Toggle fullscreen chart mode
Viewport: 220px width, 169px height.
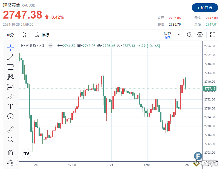point(213,35)
